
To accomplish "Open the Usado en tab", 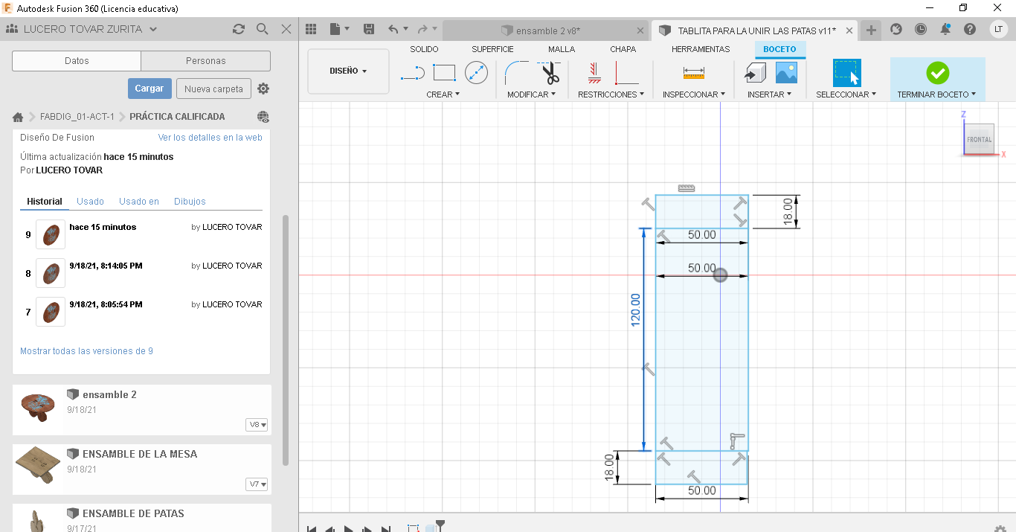I will click(139, 202).
